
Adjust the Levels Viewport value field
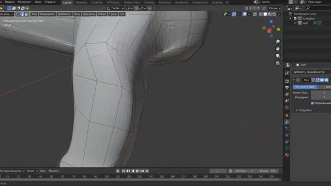[321, 92]
